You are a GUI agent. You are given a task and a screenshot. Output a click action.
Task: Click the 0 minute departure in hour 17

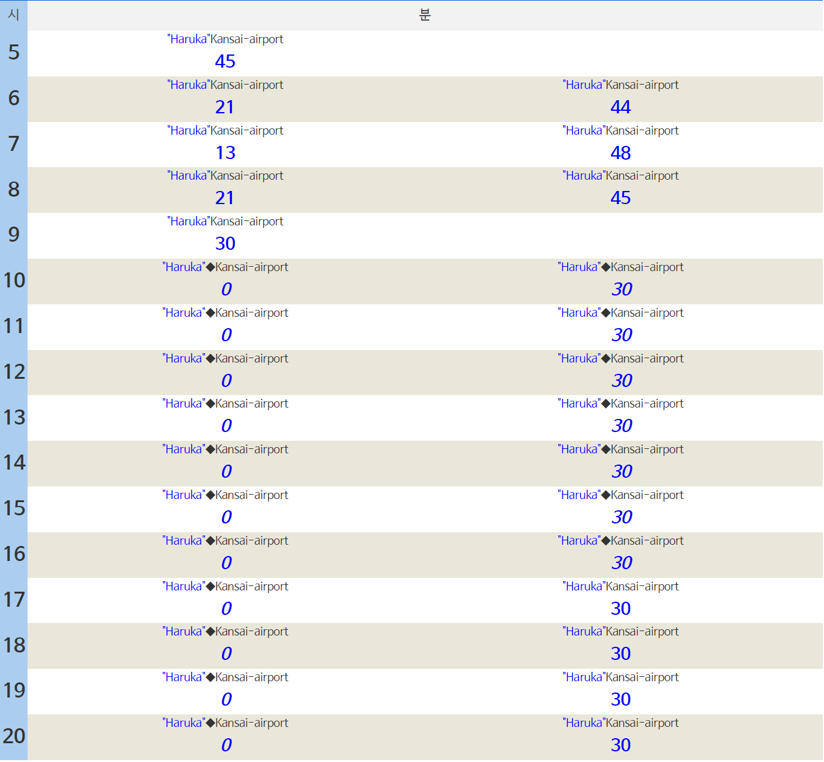tap(226, 609)
